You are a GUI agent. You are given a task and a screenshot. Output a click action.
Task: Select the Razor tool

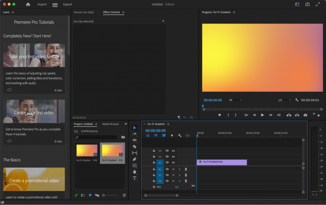tap(134, 146)
